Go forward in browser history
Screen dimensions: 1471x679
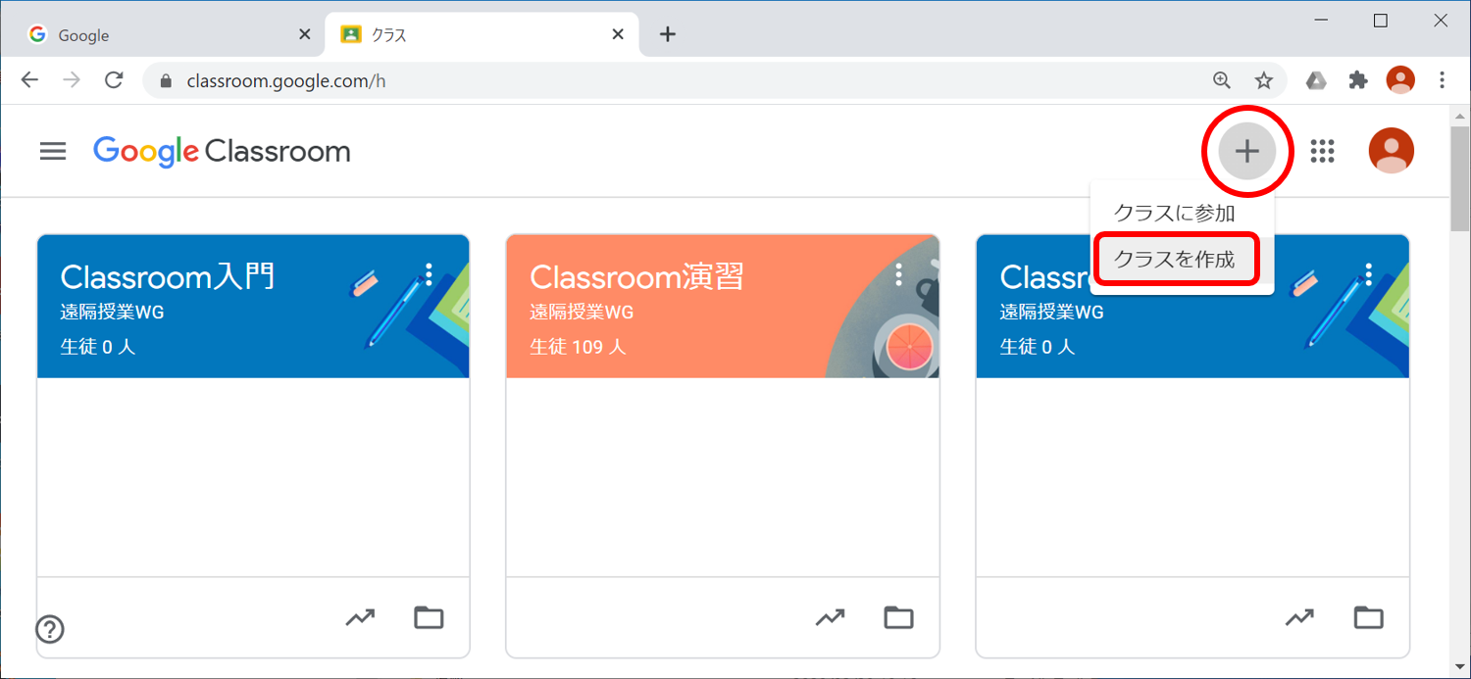72,80
